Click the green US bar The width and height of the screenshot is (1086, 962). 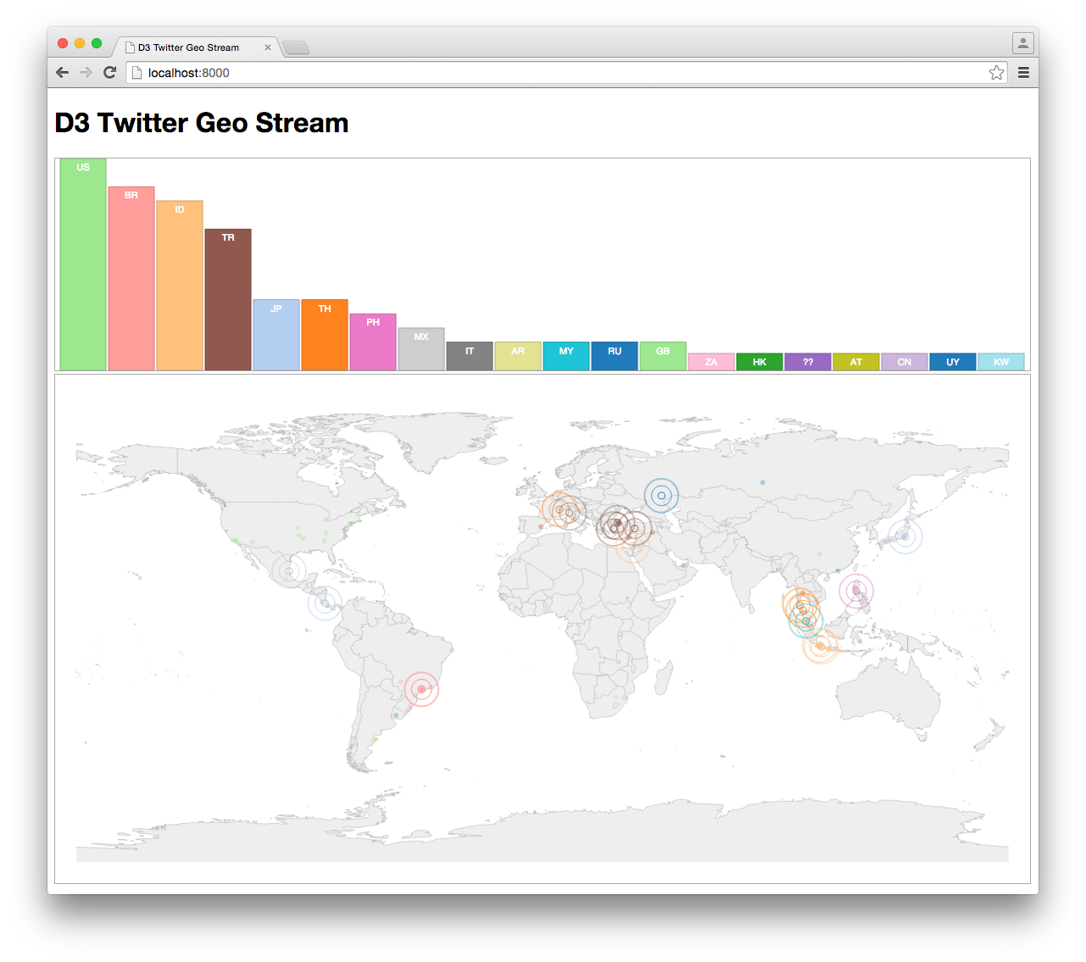point(83,264)
